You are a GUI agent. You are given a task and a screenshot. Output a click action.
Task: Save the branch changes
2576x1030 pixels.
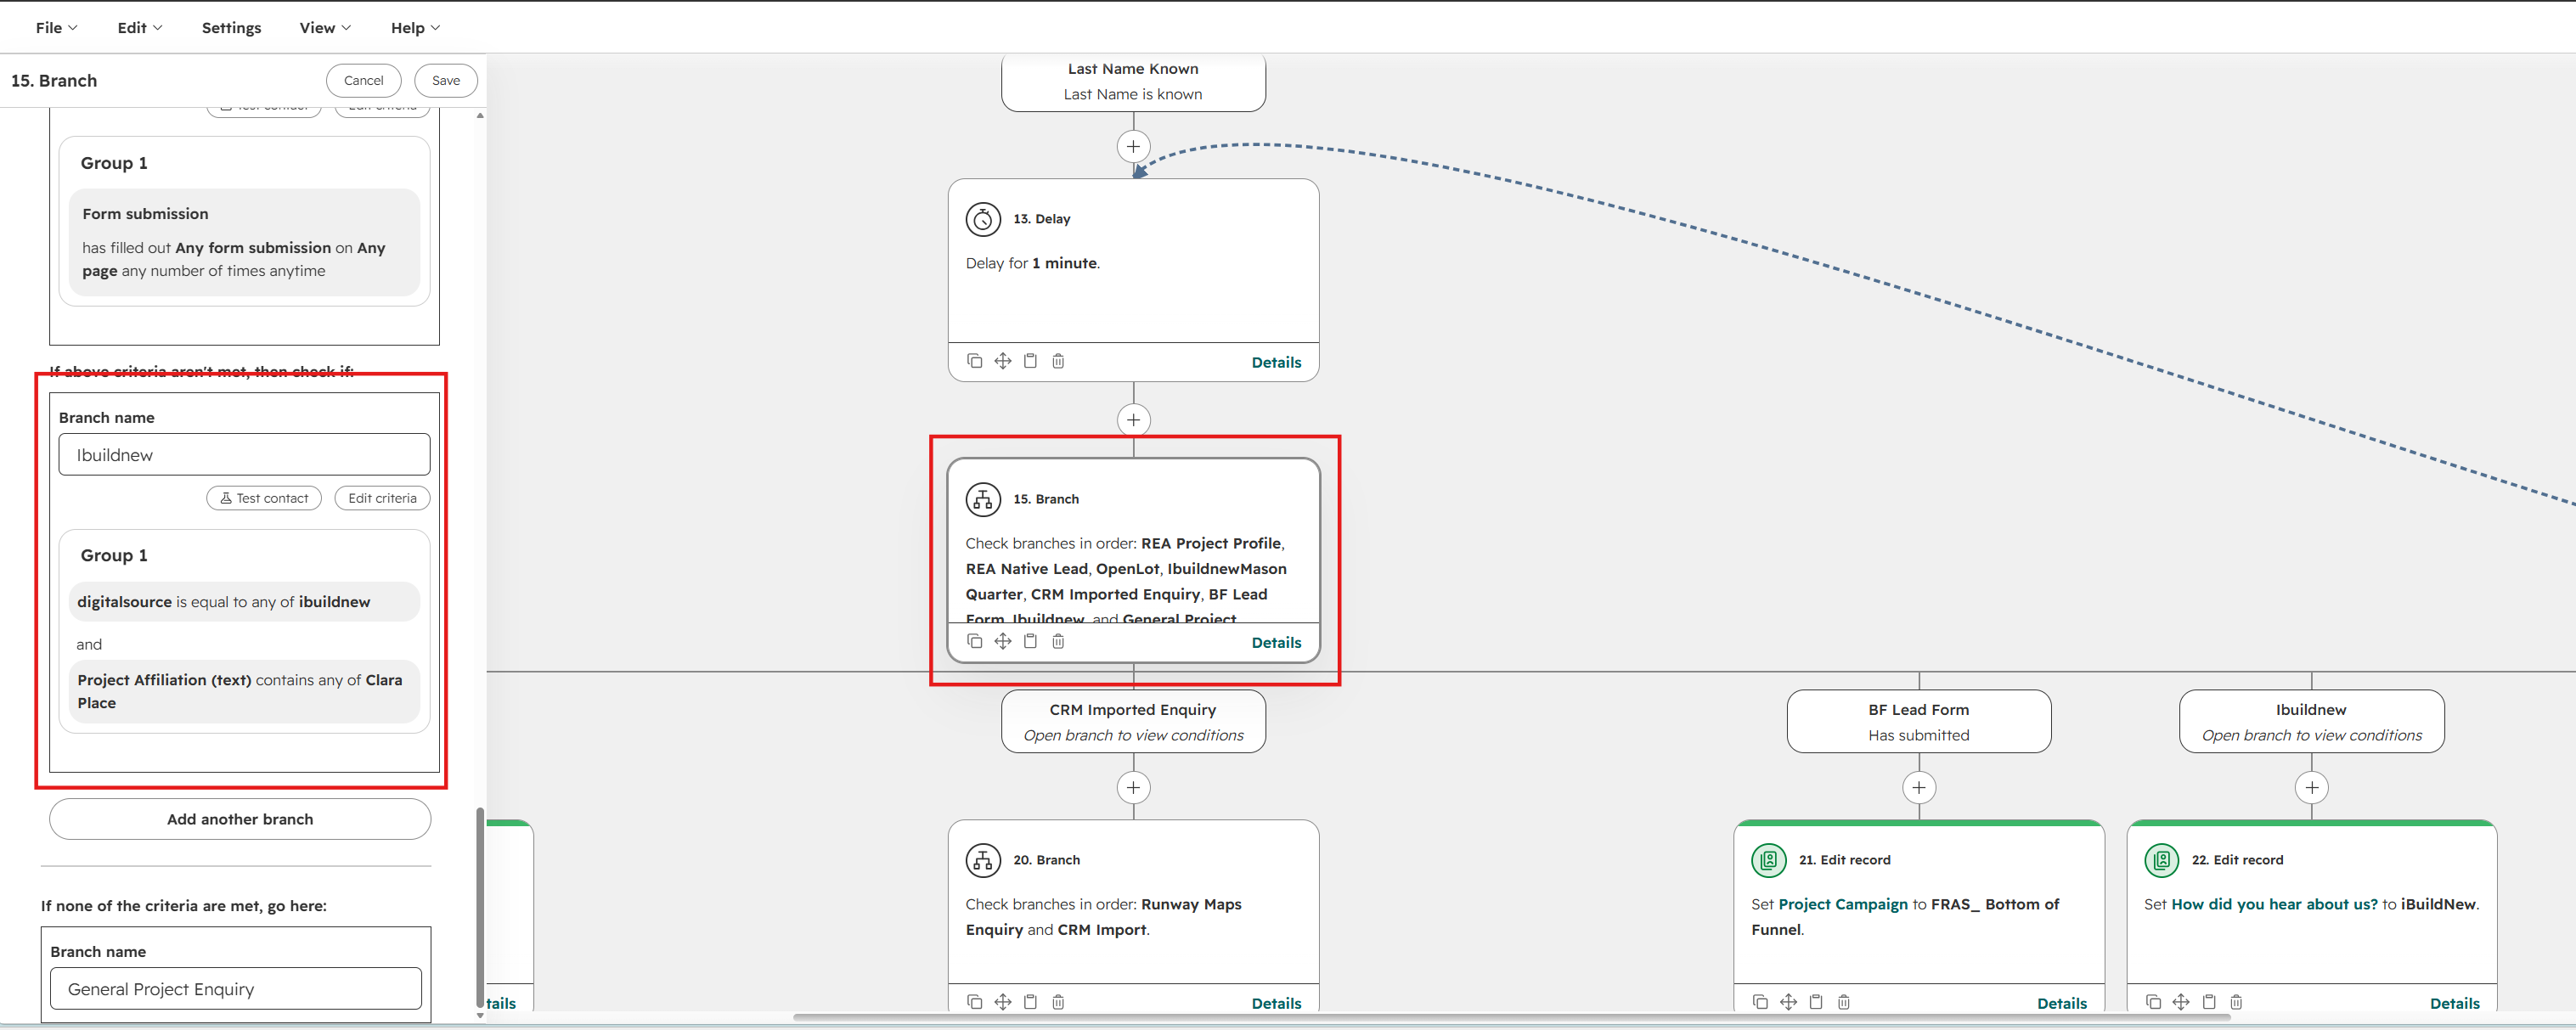click(446, 81)
